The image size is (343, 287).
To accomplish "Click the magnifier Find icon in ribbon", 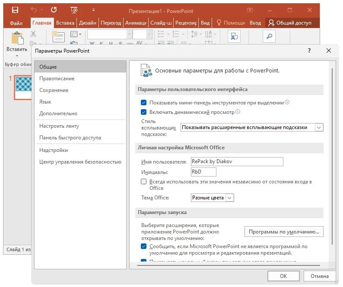I will pos(269,37).
